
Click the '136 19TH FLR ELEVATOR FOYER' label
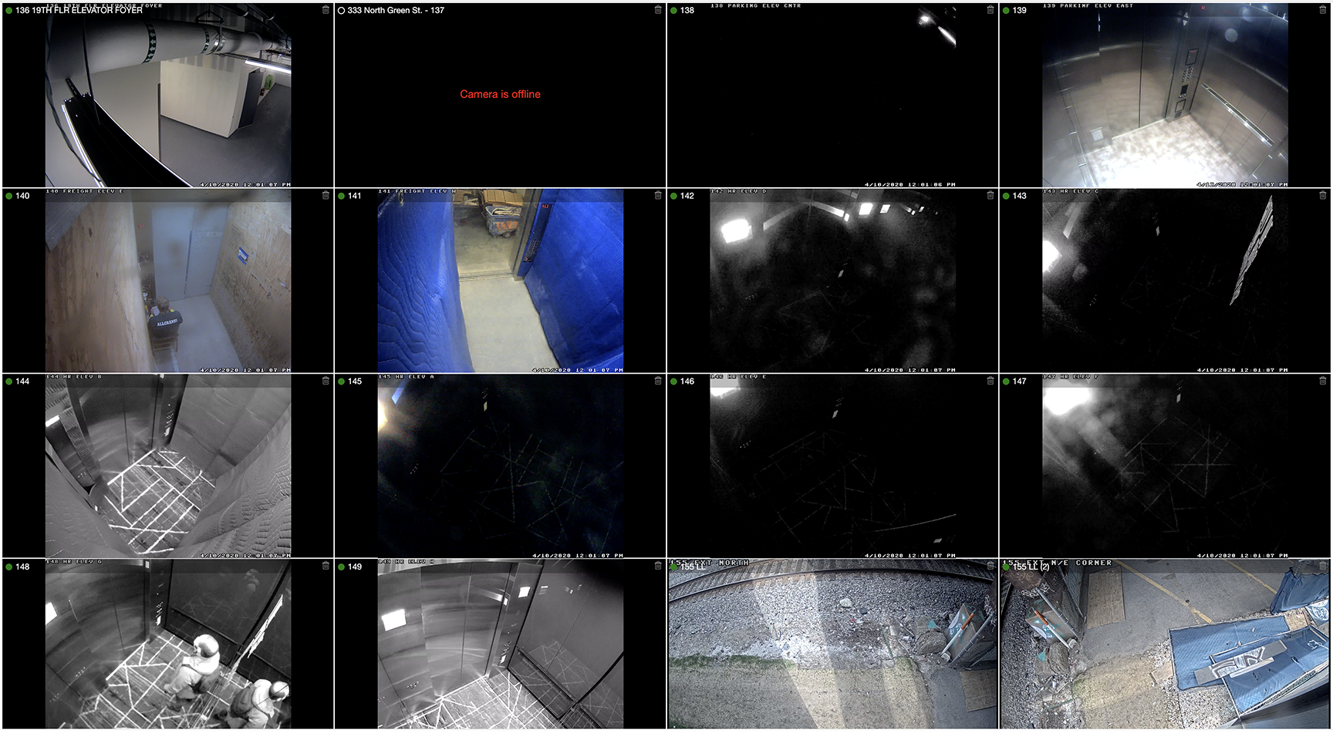79,11
